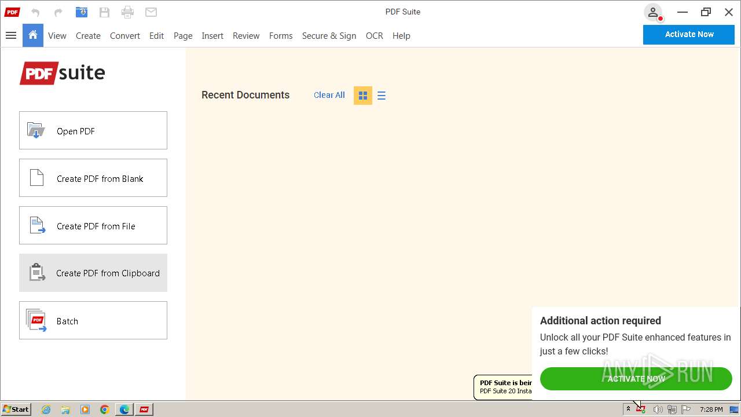741x417 pixels.
Task: Click the Email envelope icon
Action: 151,12
